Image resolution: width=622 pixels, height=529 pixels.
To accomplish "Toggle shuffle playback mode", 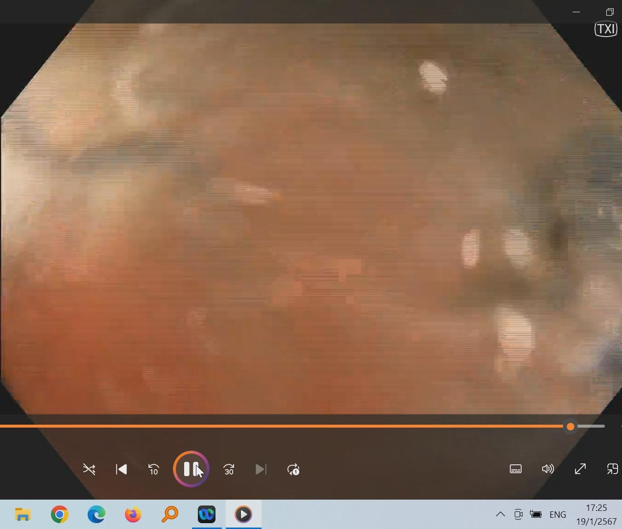I will (89, 470).
